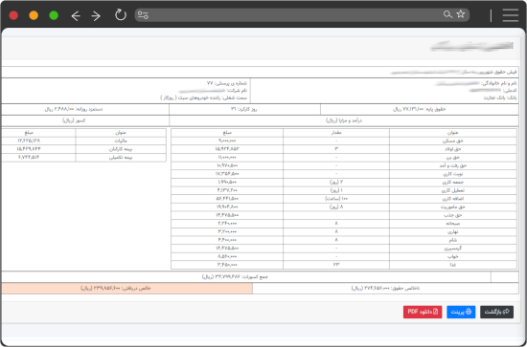Click the quantity cell in حق اولاد row
The height and width of the screenshot is (347, 527).
click(x=336, y=149)
